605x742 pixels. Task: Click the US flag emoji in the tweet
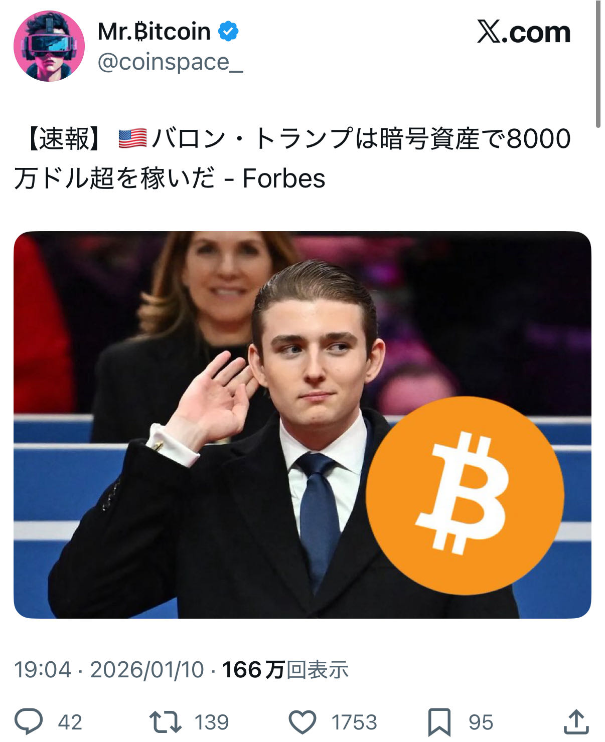pyautogui.click(x=132, y=138)
